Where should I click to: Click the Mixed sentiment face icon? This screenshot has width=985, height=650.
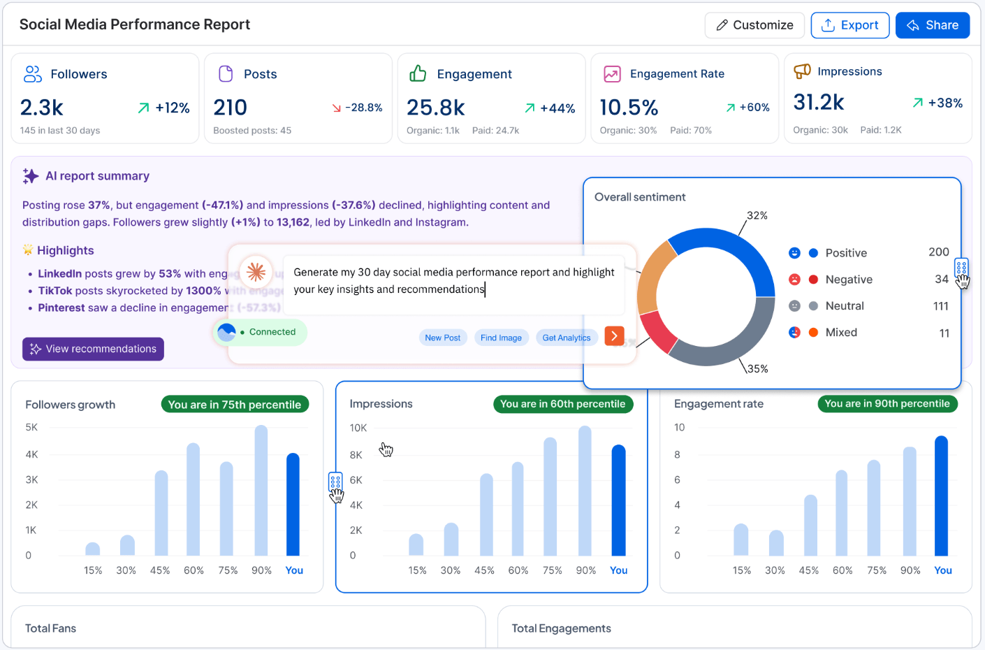coord(794,333)
